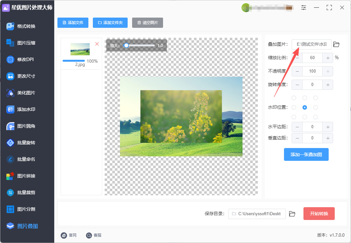
Task: Open the 客服 customer service link
Action: coord(94,235)
